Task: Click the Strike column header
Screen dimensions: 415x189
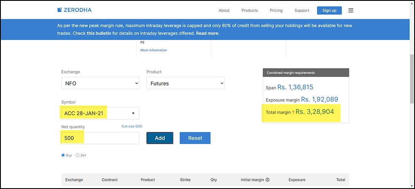Action: tap(185, 180)
